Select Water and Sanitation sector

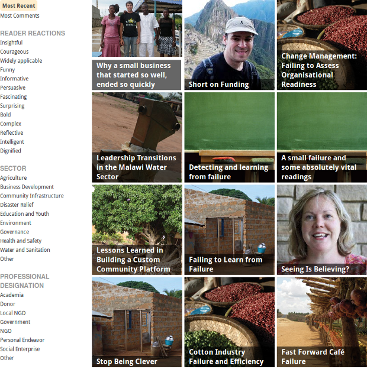pyautogui.click(x=25, y=250)
